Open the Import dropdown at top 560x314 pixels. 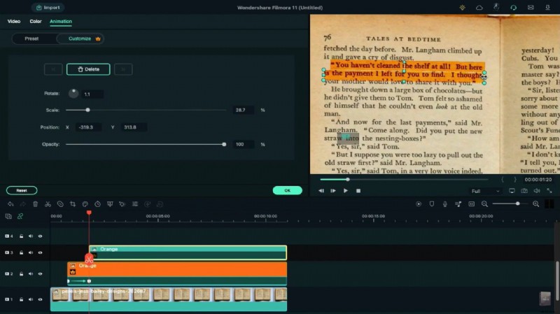(48, 8)
